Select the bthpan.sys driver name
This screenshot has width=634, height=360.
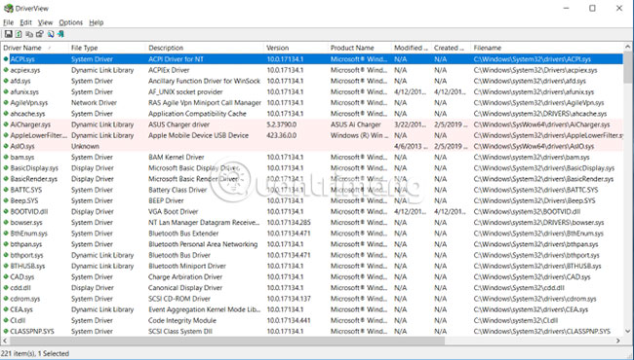click(x=26, y=244)
